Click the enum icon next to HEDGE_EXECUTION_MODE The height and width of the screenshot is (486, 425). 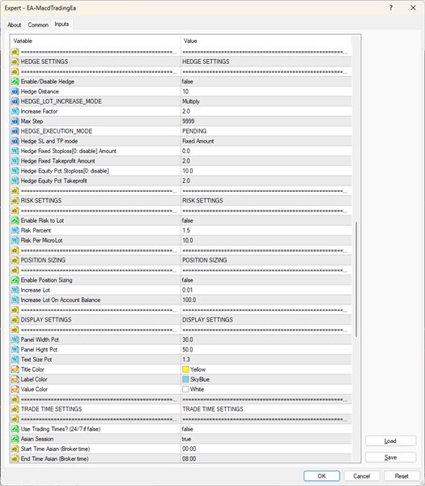pos(15,131)
